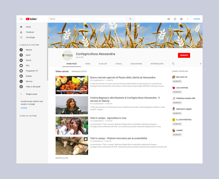The image size is (219, 179).
Task: Open the CANALI tab
Action: [119, 64]
